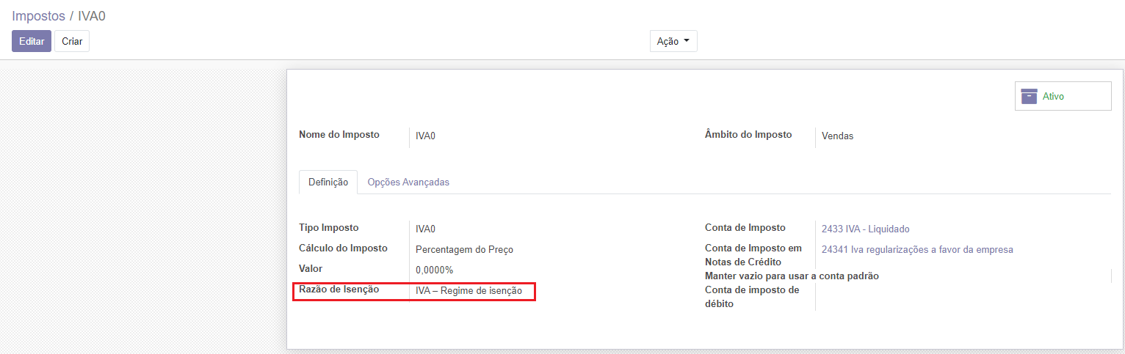1125x354 pixels.
Task: Click the Conta de Imposto label
Action: coord(745,227)
